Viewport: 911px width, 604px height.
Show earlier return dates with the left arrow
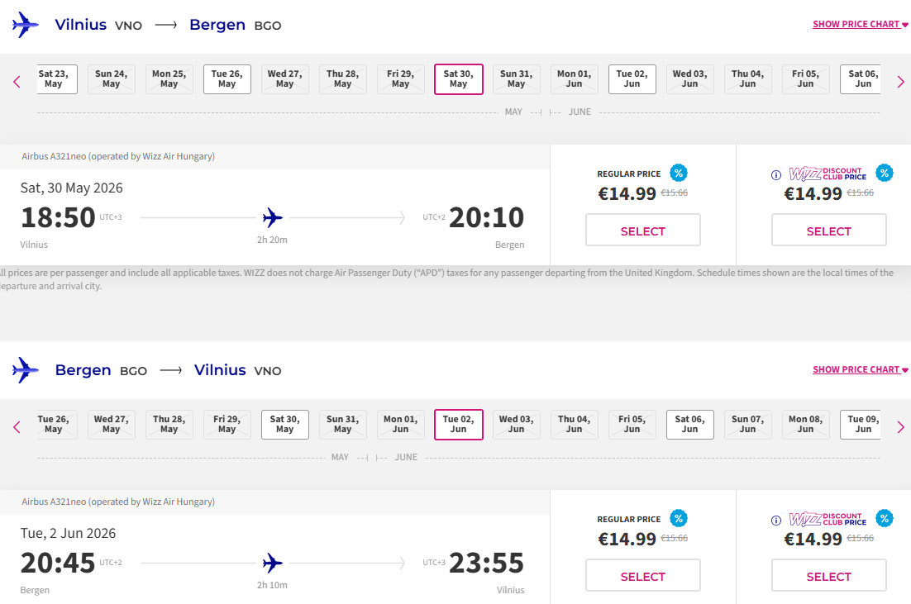(x=17, y=426)
